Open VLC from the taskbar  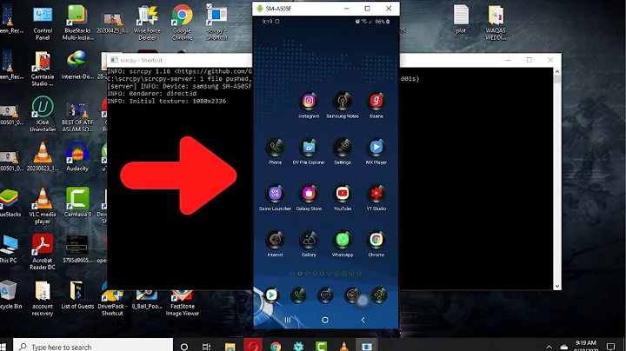344,347
